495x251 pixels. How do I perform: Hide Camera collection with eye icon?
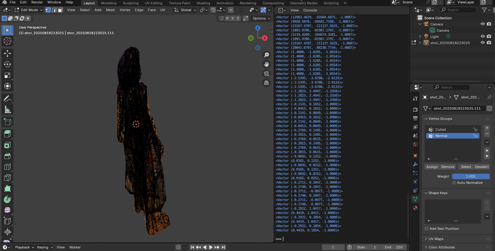tap(483, 24)
